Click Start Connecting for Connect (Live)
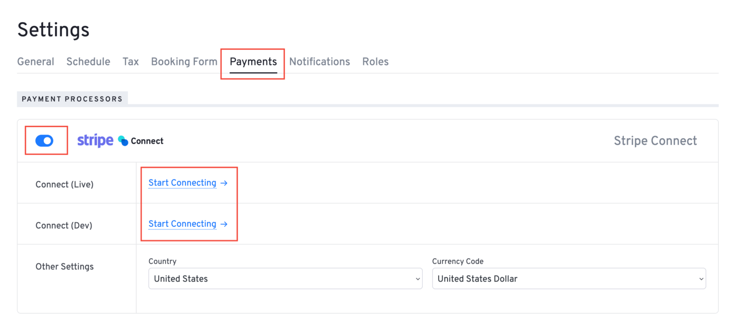The image size is (733, 335). point(182,183)
